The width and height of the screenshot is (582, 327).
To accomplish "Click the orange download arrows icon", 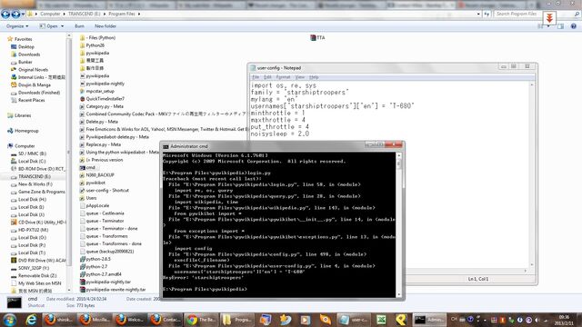I will 549,18.
